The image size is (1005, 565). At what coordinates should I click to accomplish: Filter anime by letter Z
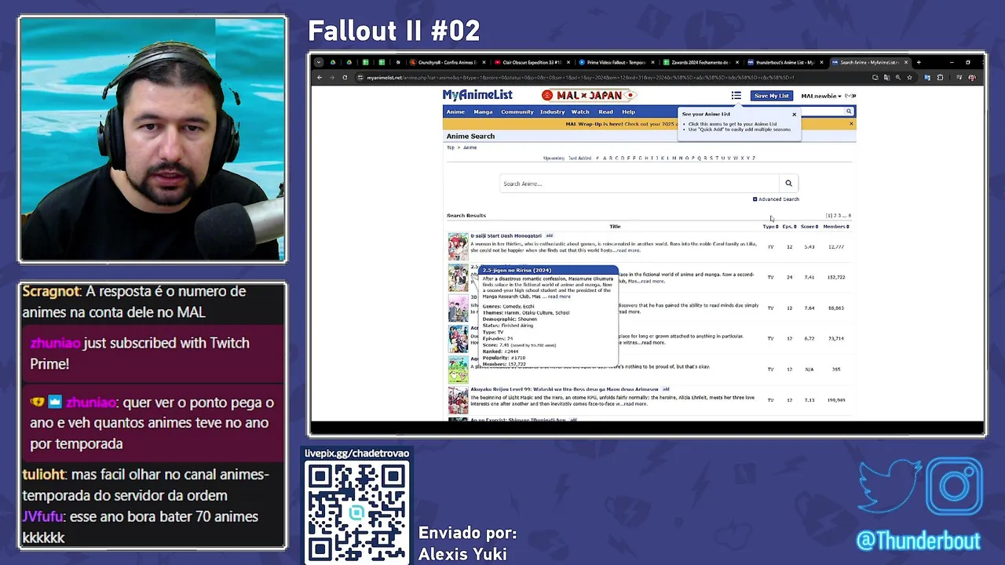coord(754,159)
